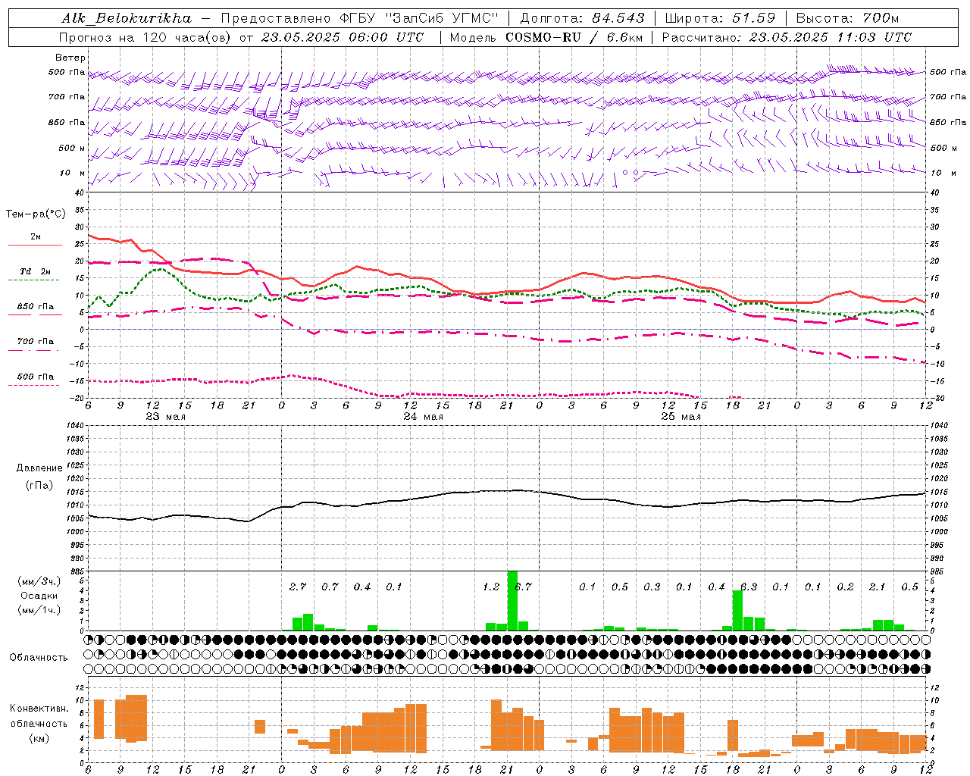The image size is (970, 776).
Task: Click the Alk_Belokurikha station title
Action: (127, 18)
